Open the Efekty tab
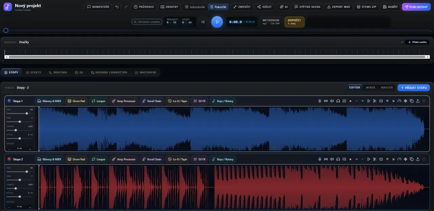 [x=33, y=72]
